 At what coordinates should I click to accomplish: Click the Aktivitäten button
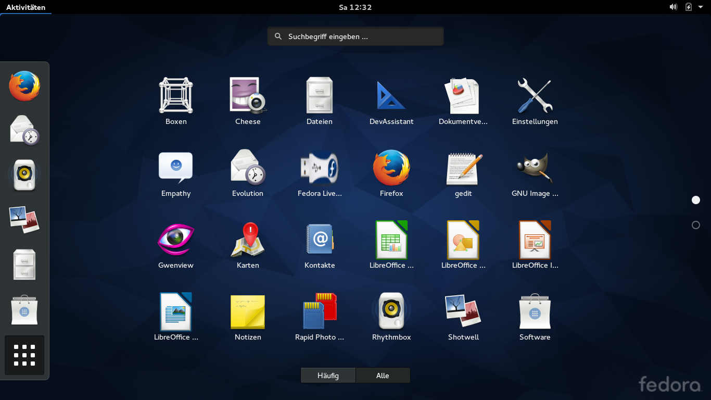tap(26, 7)
